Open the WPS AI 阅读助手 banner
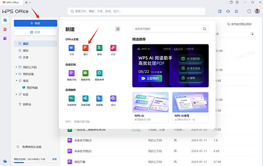Image resolution: width=263 pixels, height=166 pixels. [171, 66]
